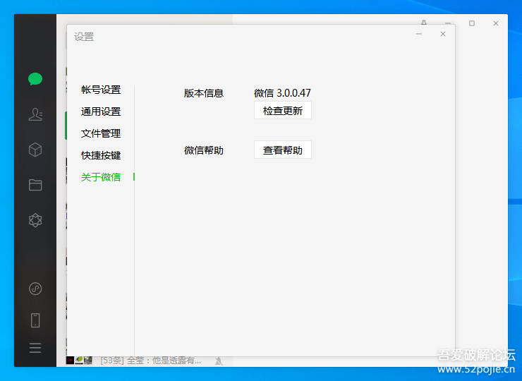Close the 设置 dialog window
Viewport: 522px width, 381px height.
coord(443,34)
